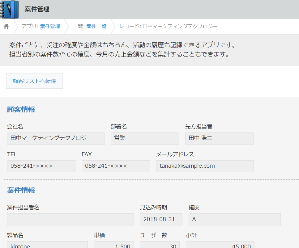Click the メールアドレス field label
The height and width of the screenshot is (248, 299).
click(175, 154)
